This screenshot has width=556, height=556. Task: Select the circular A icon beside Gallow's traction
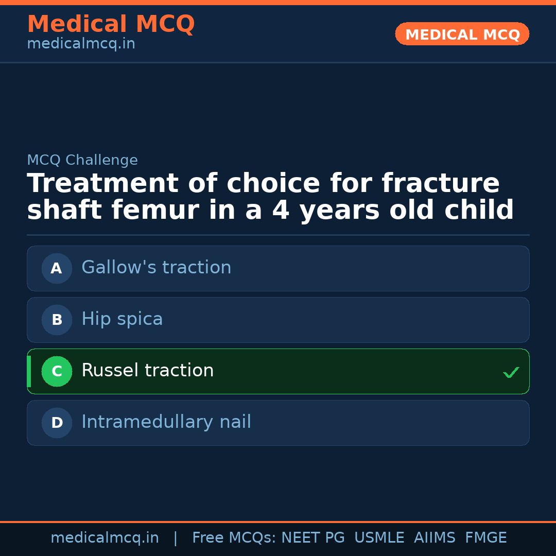57,268
